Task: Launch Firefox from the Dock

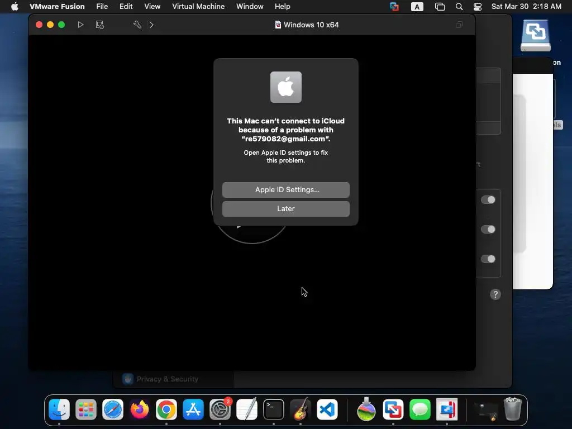Action: click(140, 409)
